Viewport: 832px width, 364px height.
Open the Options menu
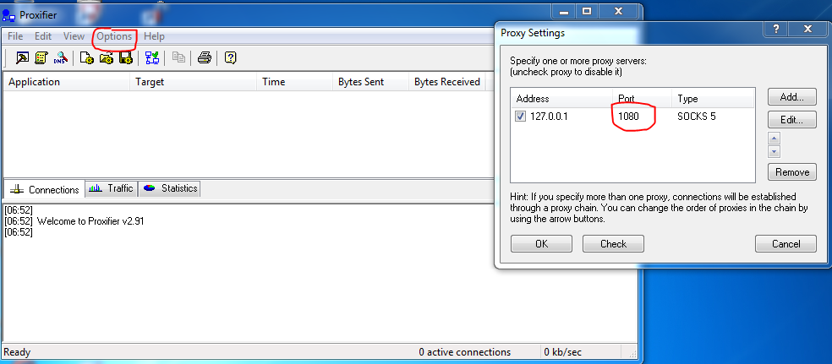point(114,36)
